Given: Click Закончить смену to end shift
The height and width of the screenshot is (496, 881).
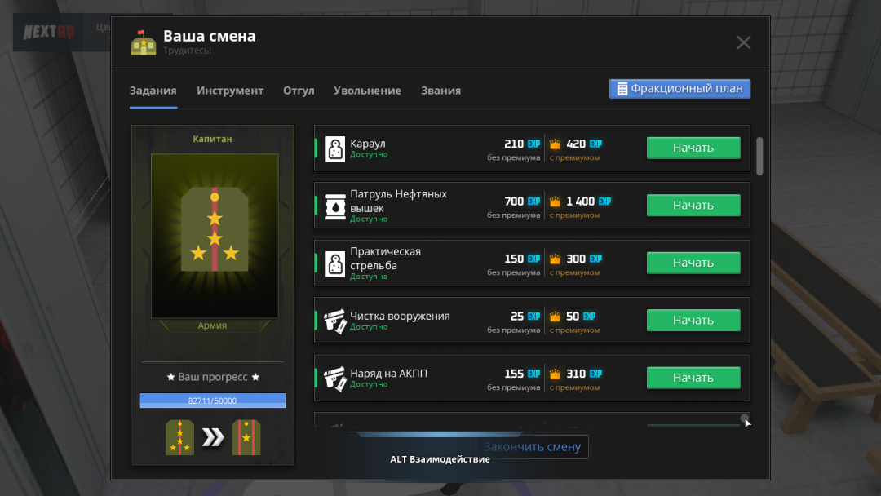Looking at the screenshot, I should click(x=532, y=446).
